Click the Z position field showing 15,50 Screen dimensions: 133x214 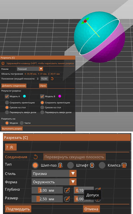click(44, 79)
